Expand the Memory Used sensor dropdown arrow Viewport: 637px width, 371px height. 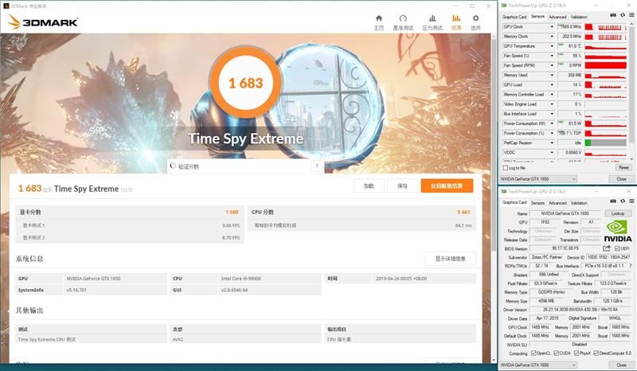tap(552, 75)
